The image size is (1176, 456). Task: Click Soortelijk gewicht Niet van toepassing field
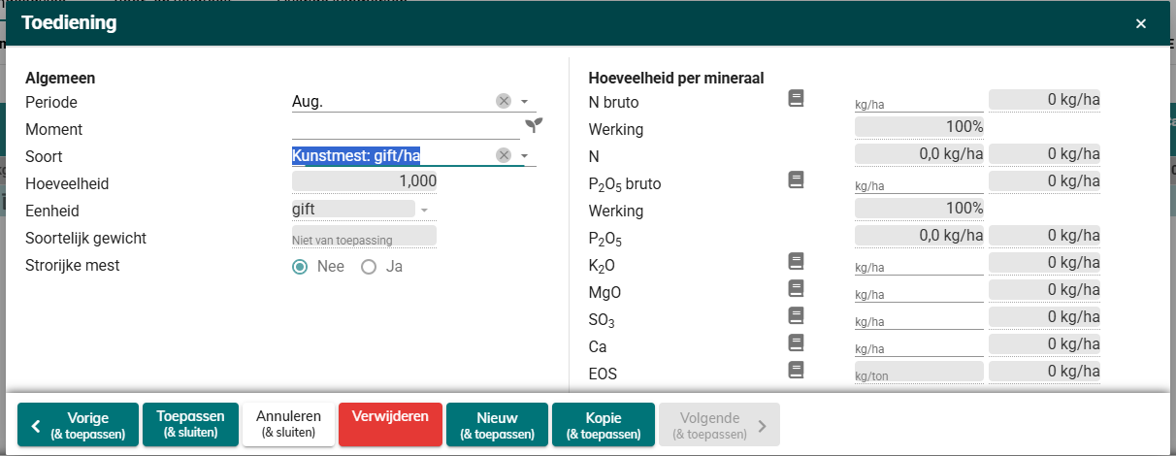[364, 237]
